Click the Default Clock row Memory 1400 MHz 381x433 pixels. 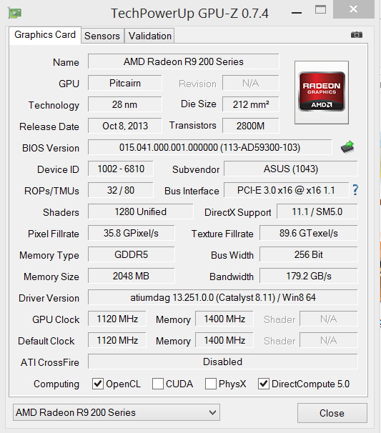pos(224,340)
